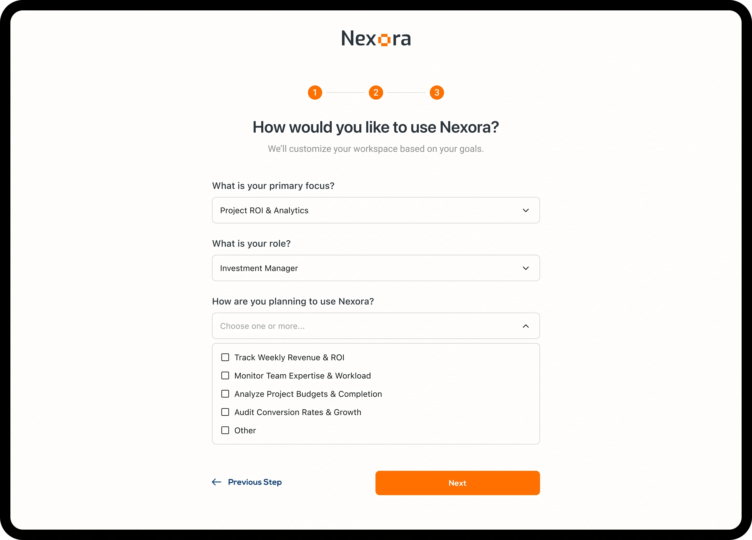Viewport: 752px width, 540px height.
Task: Click the orange square logo mark
Action: [x=384, y=40]
